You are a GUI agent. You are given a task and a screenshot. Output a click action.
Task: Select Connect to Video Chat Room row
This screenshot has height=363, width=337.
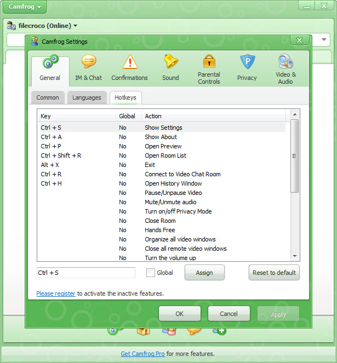162,174
